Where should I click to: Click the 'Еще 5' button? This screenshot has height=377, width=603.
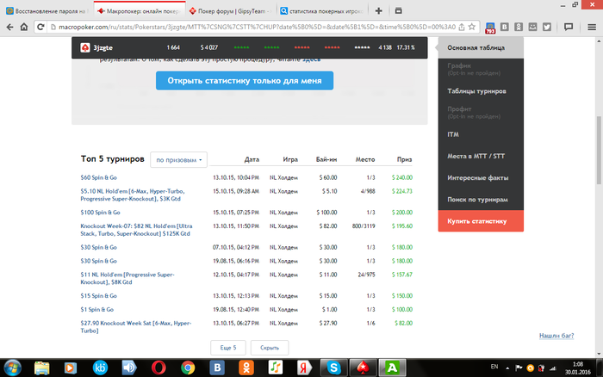click(x=228, y=348)
